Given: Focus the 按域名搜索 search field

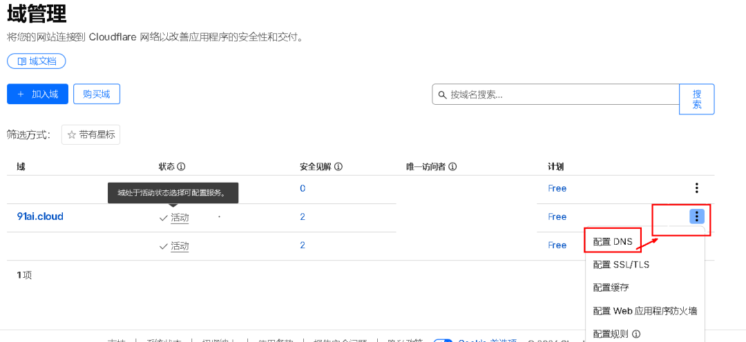Looking at the screenshot, I should pos(555,94).
